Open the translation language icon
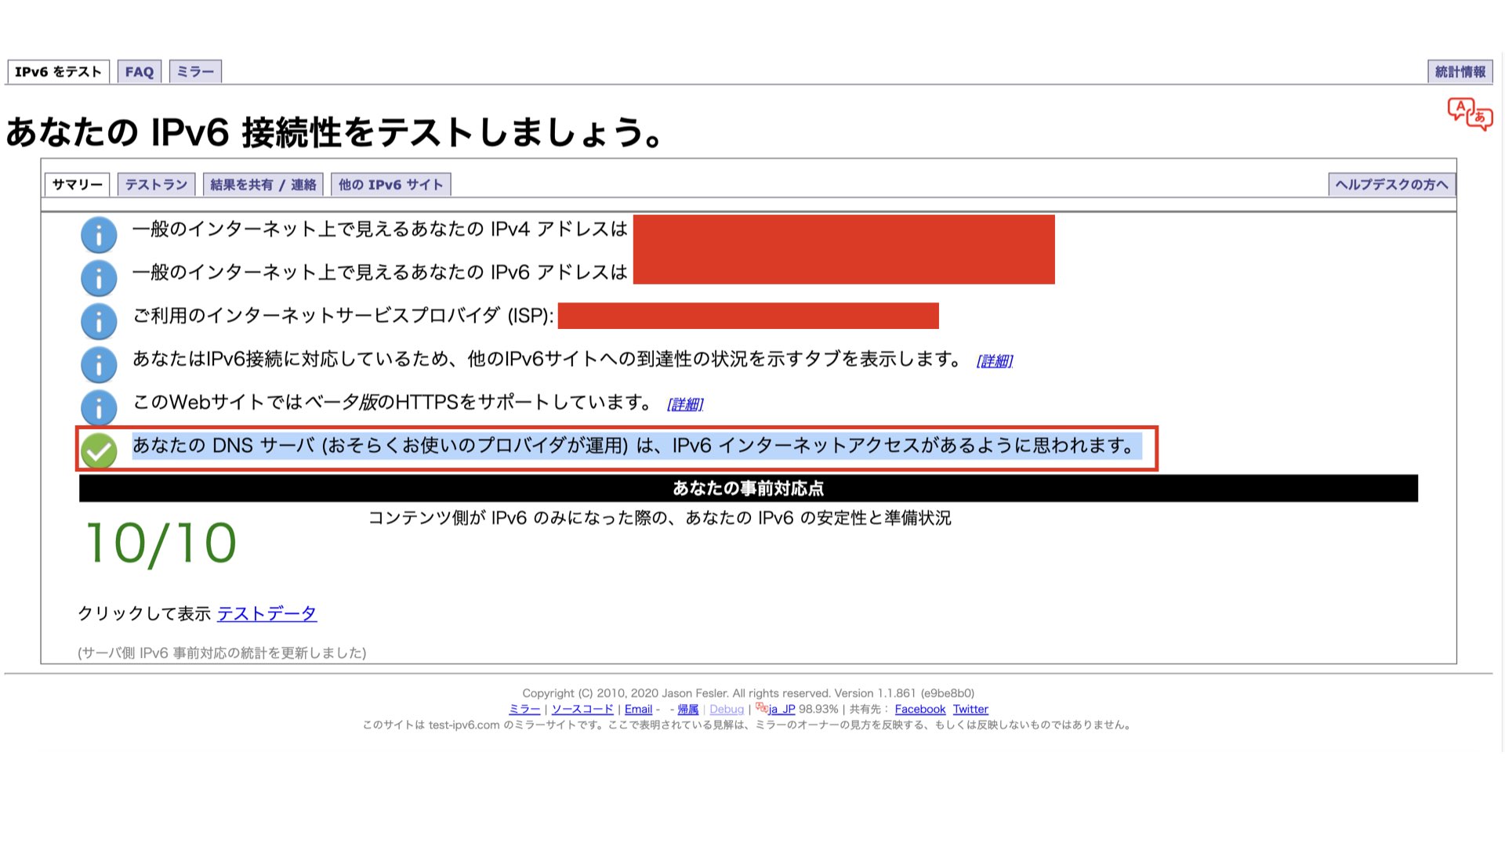The height and width of the screenshot is (846, 1505). [x=1470, y=114]
